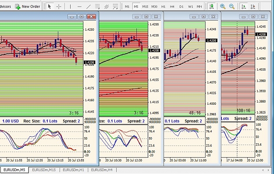Switch timeframe to M30
Screen dimensions: 274x174
(154, 7)
